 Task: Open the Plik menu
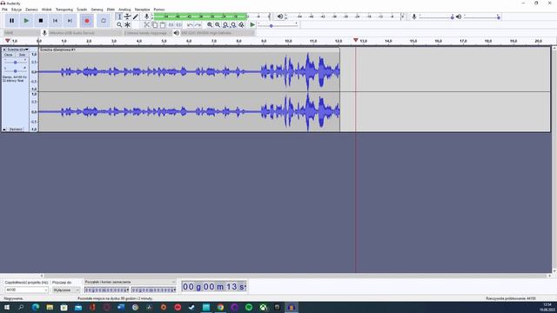pyautogui.click(x=4, y=10)
